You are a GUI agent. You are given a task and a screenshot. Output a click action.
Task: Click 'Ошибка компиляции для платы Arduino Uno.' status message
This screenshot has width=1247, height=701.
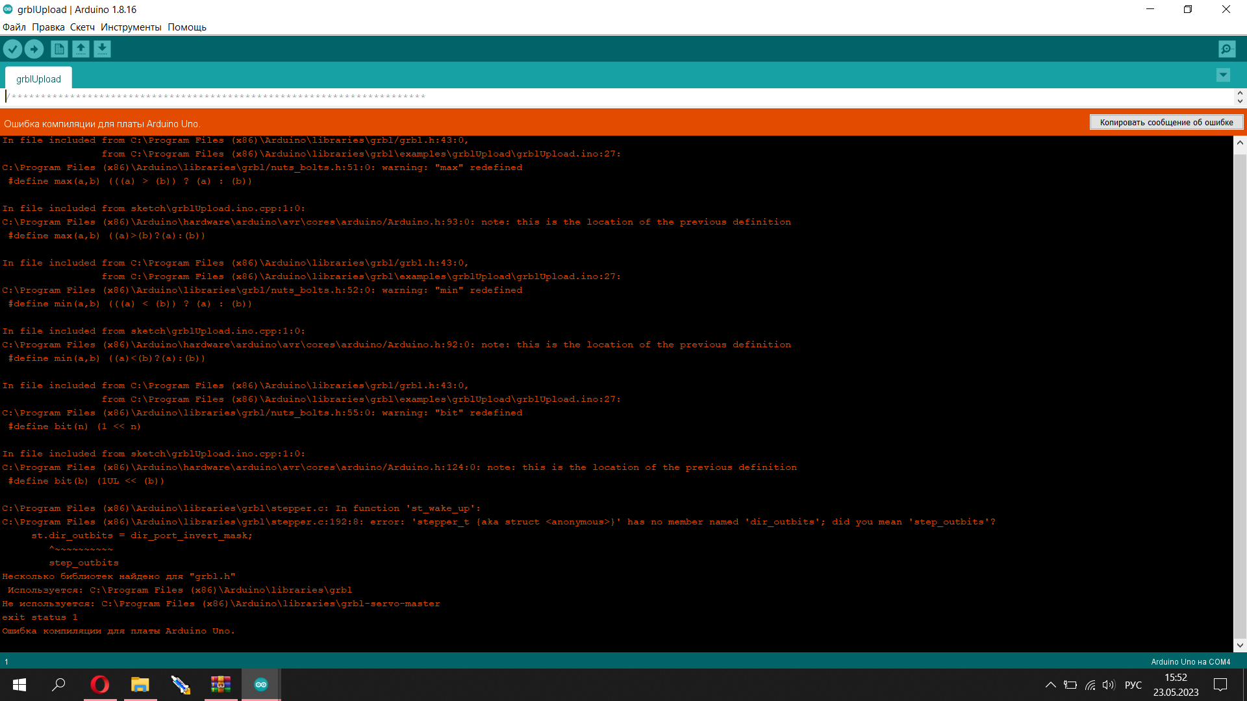click(x=102, y=123)
